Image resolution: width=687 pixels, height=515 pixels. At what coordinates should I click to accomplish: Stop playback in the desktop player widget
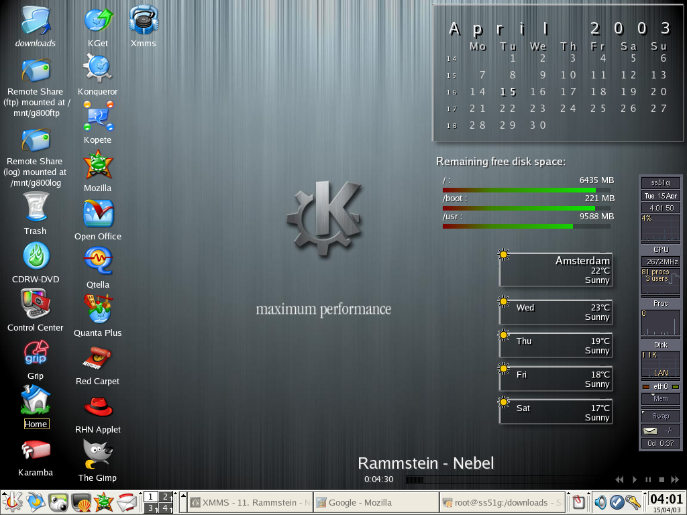click(662, 479)
